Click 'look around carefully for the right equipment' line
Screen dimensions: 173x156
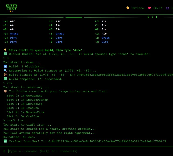coord(49,133)
